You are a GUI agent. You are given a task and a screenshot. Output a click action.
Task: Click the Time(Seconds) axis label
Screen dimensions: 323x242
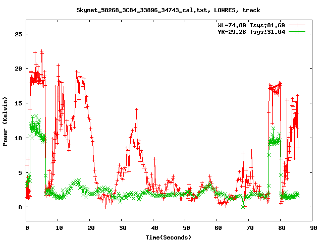click(168, 237)
